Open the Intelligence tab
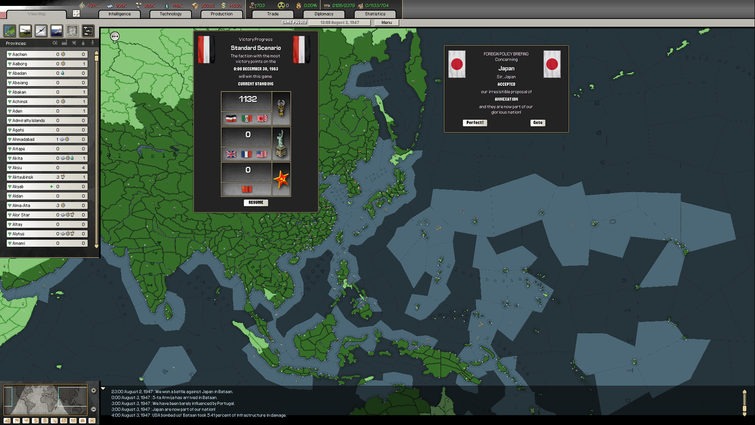 (120, 14)
